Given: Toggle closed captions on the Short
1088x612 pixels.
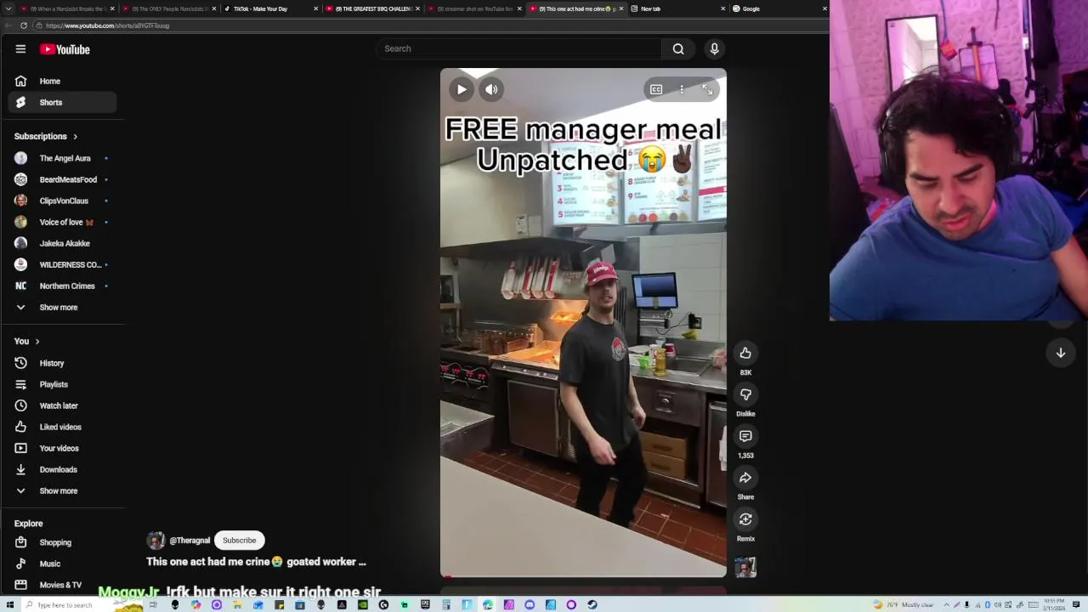Looking at the screenshot, I should click(656, 89).
